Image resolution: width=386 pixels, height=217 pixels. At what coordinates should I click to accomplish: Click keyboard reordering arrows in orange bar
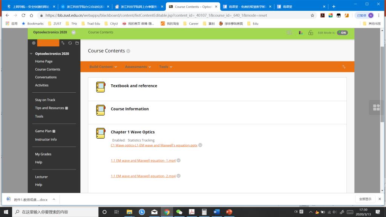pyautogui.click(x=344, y=67)
